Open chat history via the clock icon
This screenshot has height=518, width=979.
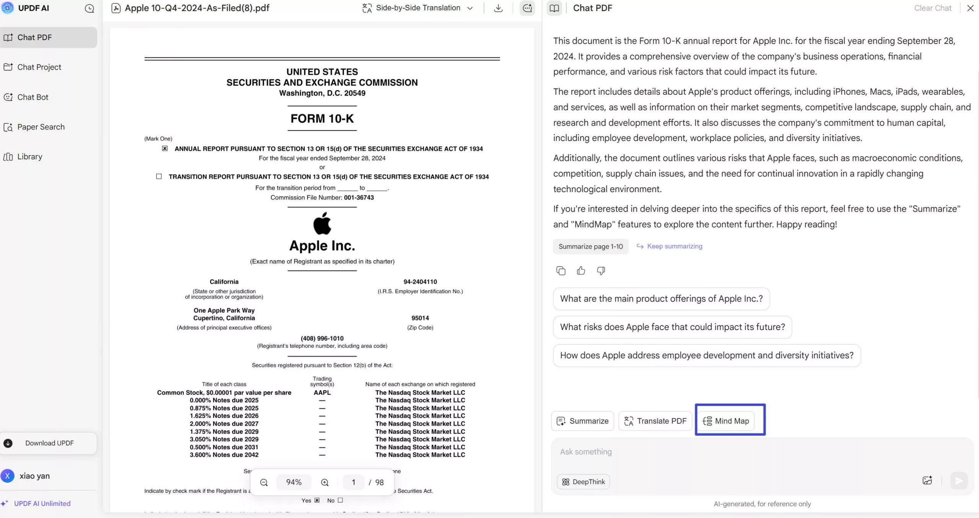coord(89,8)
